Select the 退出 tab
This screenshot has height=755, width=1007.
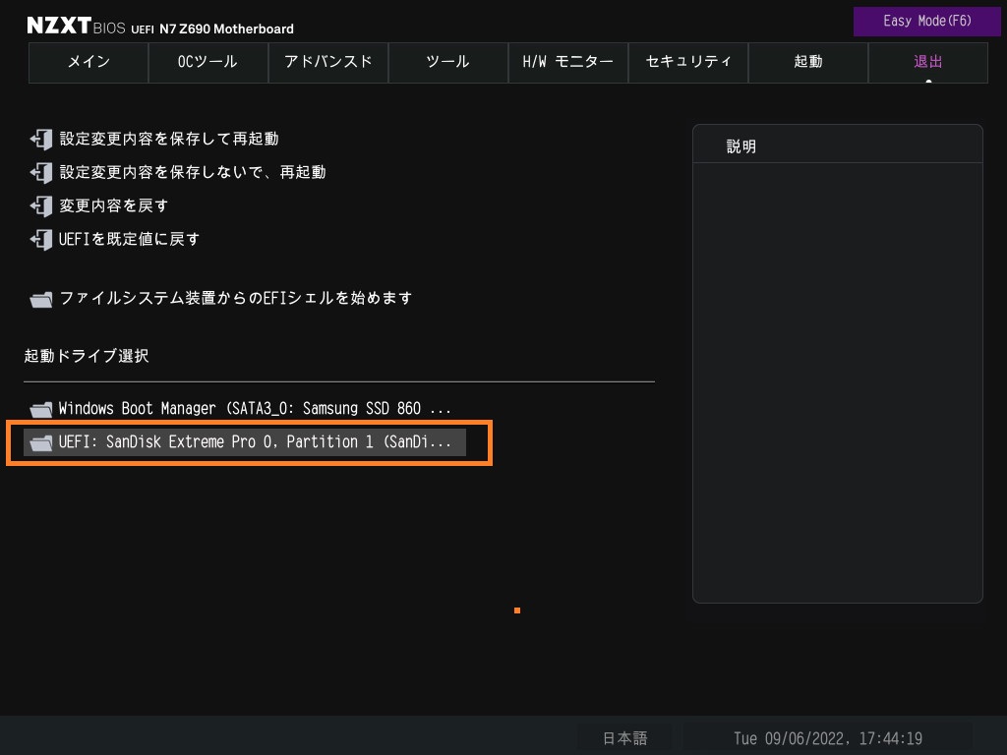(928, 62)
